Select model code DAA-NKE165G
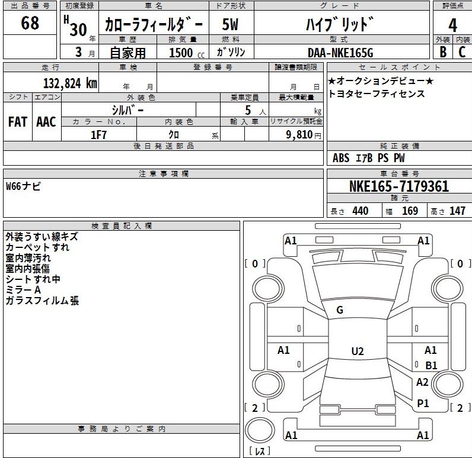 [x=340, y=53]
